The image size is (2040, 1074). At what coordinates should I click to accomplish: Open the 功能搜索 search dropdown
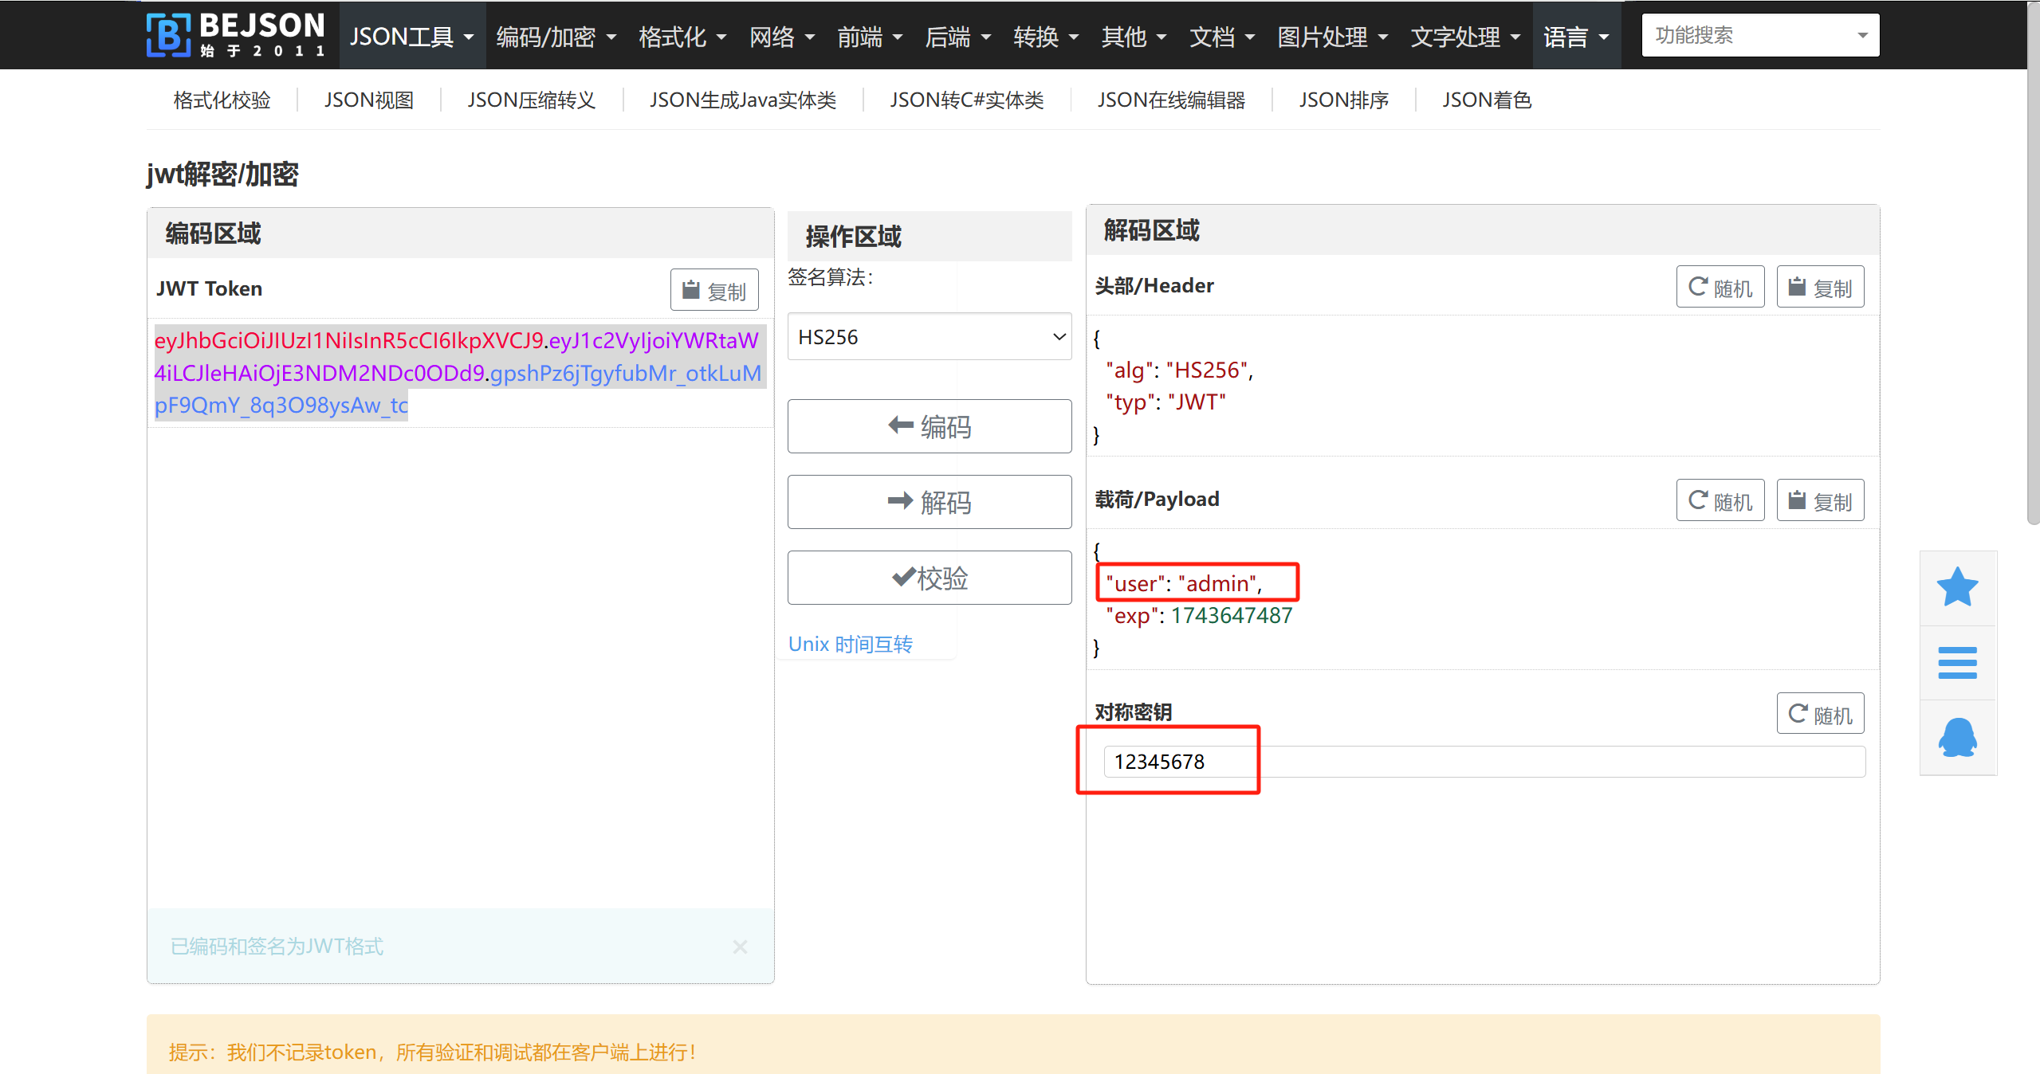coord(1759,36)
